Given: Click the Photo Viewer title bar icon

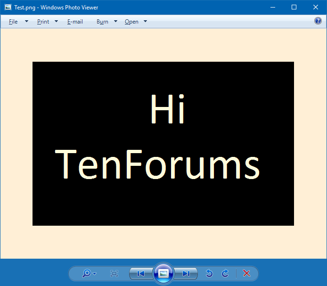Looking at the screenshot, I should 8,7.
